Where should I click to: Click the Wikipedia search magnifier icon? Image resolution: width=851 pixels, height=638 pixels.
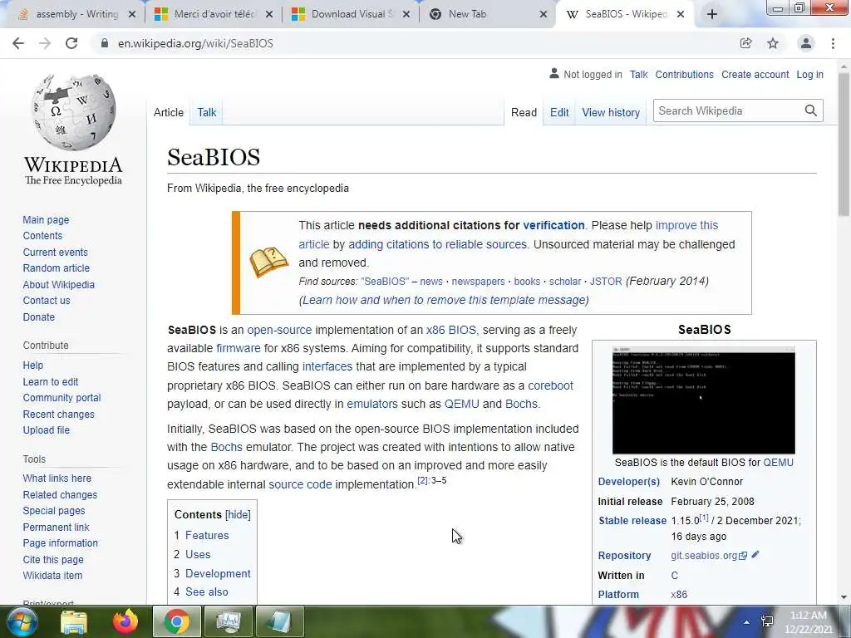pos(811,110)
